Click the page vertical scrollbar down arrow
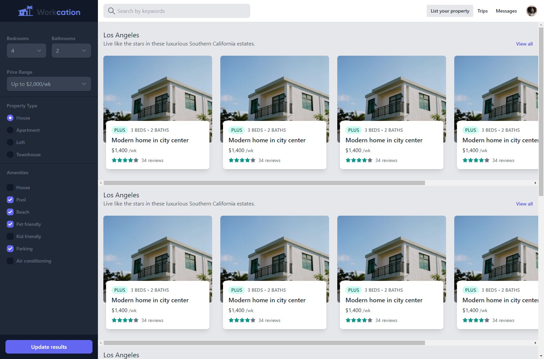 click(541, 356)
